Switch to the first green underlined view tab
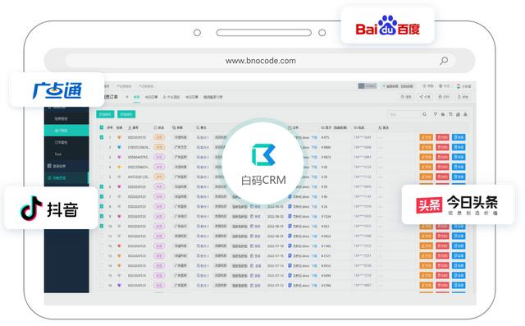The height and width of the screenshot is (326, 525). [x=137, y=97]
